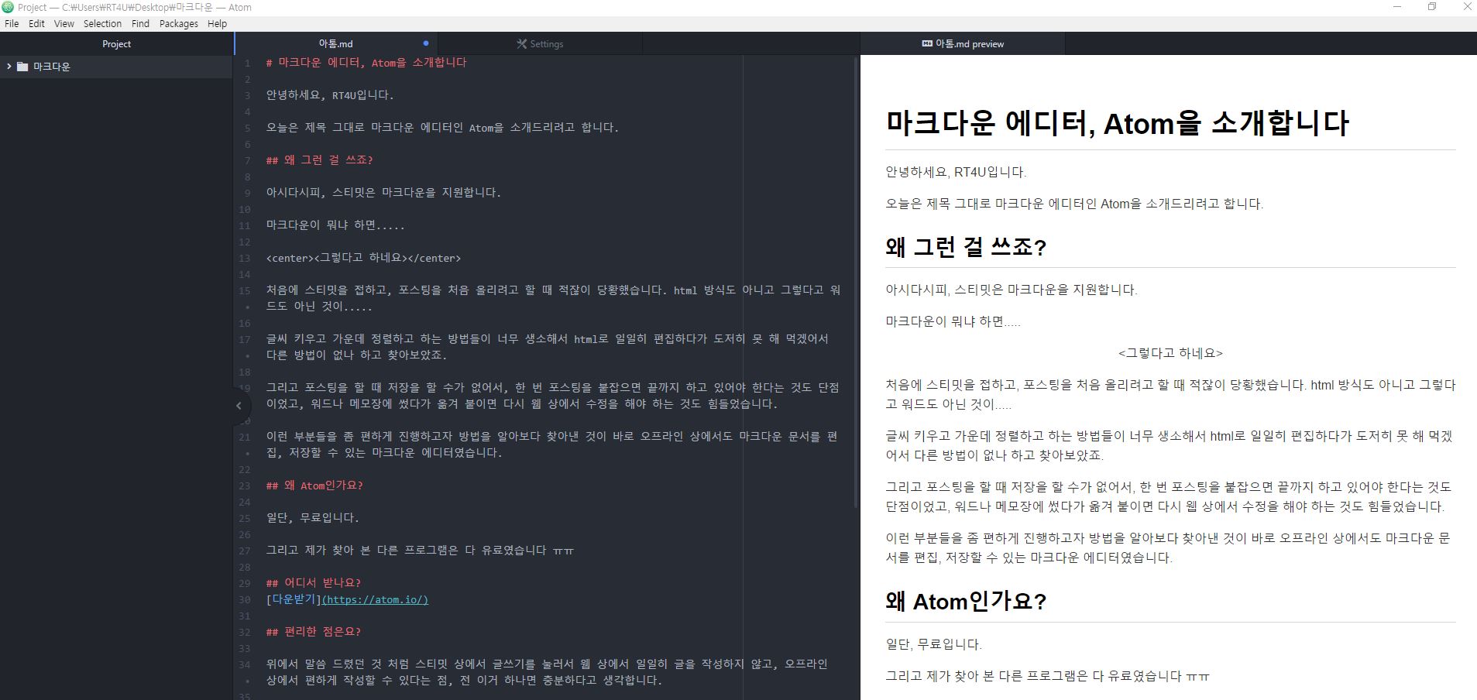Select the 아톰.md editor tab
The width and height of the screenshot is (1477, 700).
335,43
